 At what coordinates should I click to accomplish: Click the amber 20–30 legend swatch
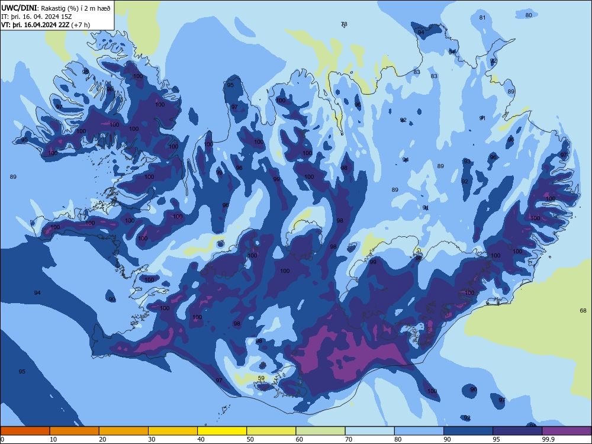pos(124,431)
